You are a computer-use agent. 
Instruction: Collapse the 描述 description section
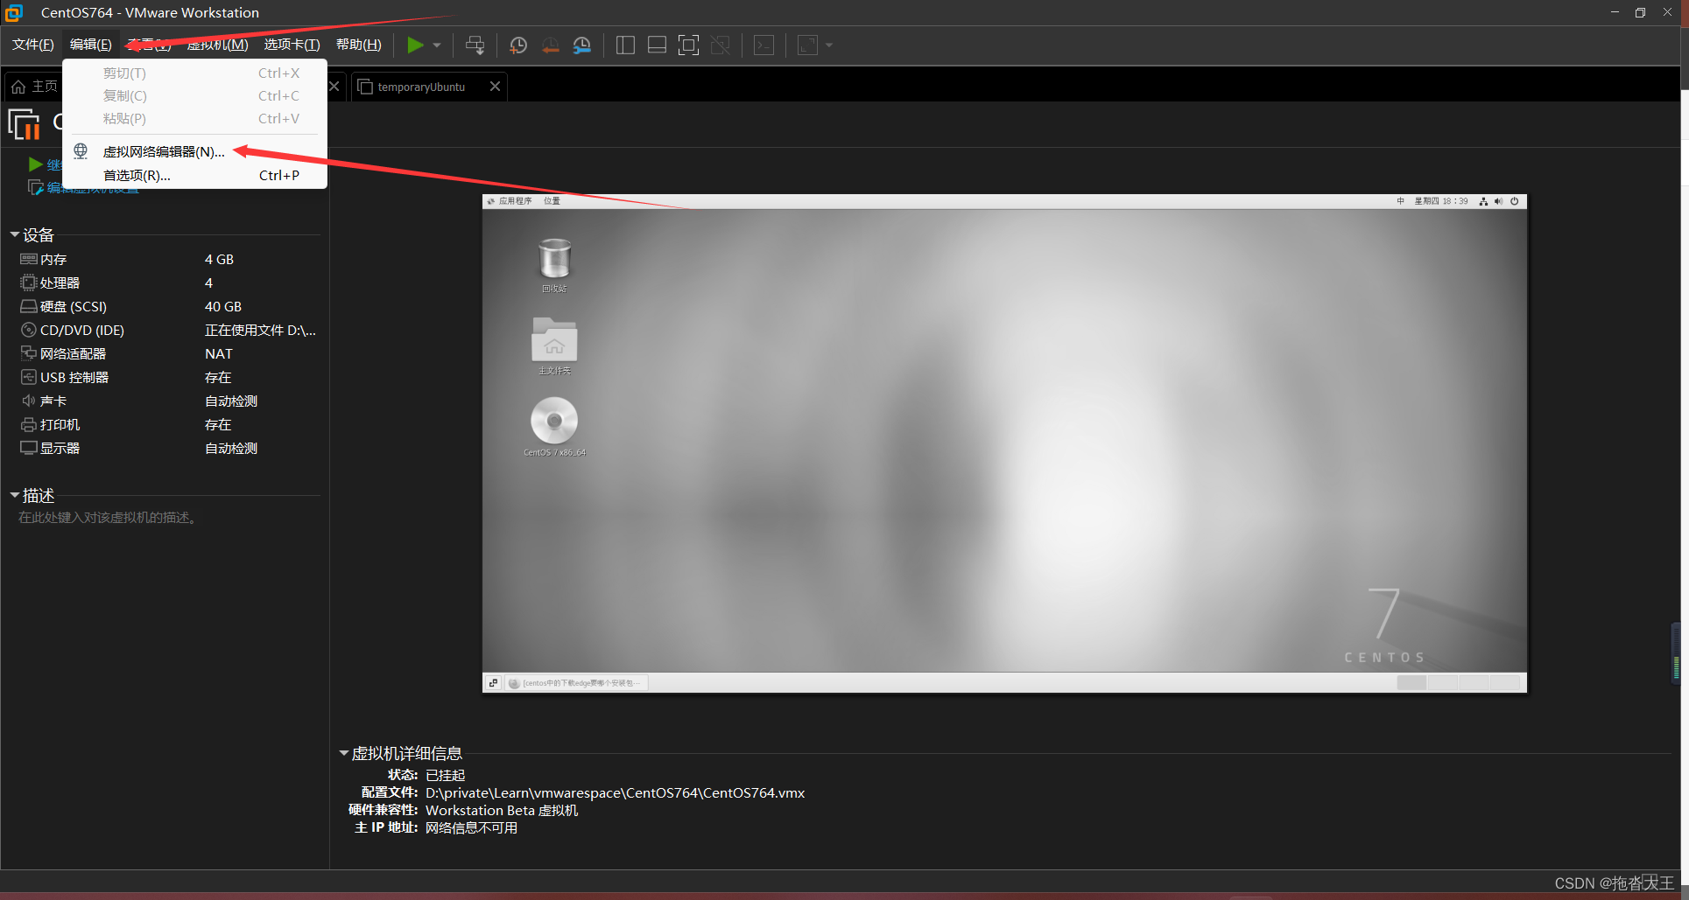(x=15, y=495)
